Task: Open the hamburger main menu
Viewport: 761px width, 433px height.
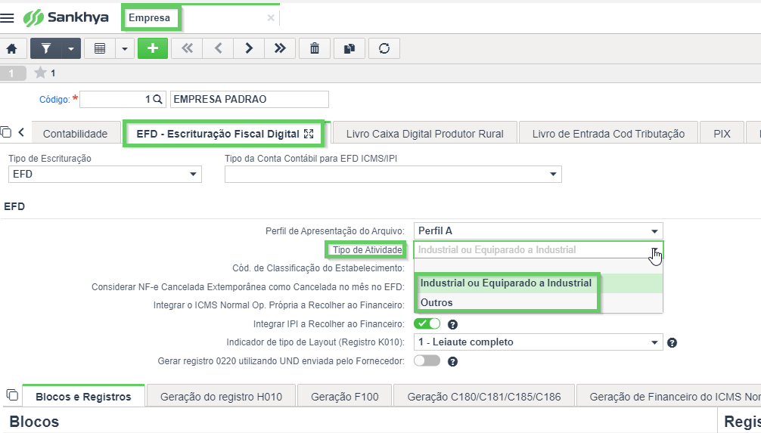Action: 7,18
